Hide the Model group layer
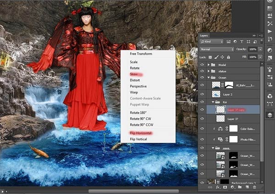 [x=202, y=65]
